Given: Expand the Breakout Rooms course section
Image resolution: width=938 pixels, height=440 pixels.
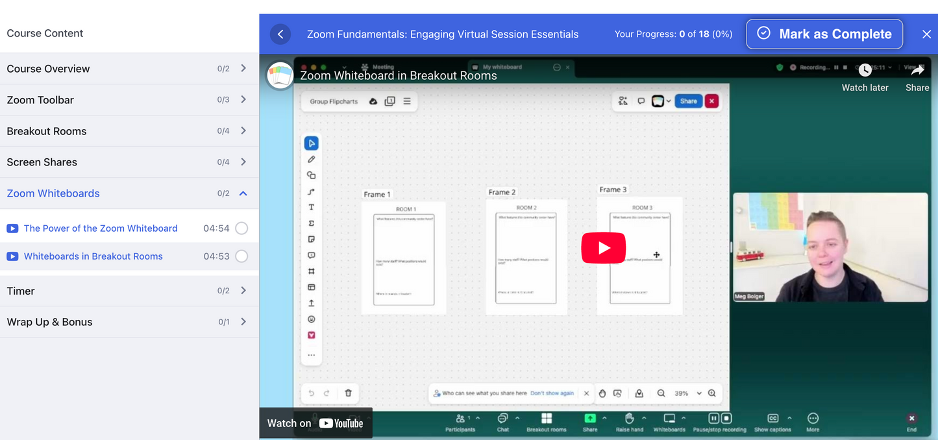Looking at the screenshot, I should coord(243,130).
